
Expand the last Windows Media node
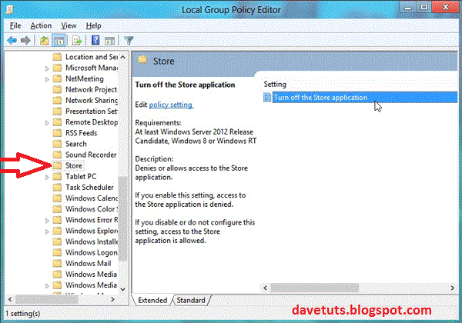(47, 285)
